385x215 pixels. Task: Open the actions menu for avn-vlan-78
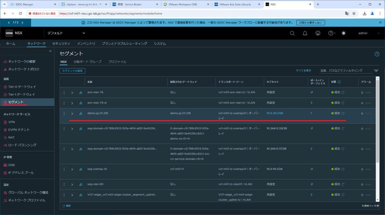(x=64, y=92)
